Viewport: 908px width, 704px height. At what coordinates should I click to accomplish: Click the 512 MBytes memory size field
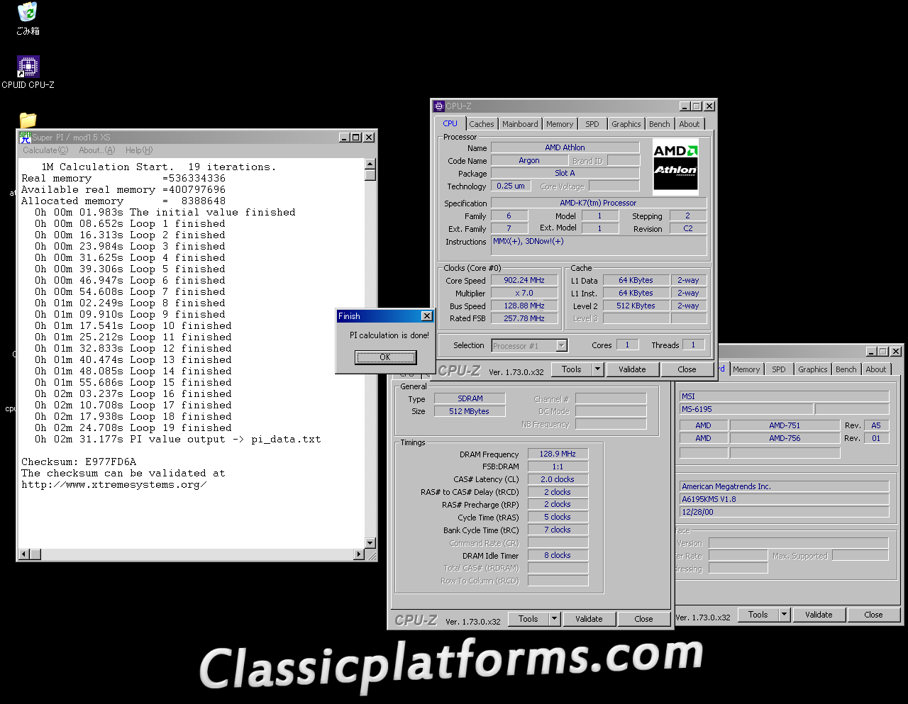pyautogui.click(x=470, y=411)
